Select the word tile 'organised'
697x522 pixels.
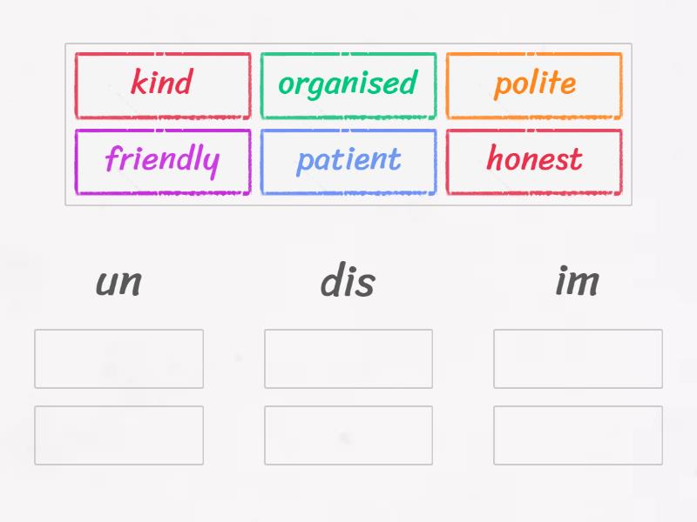click(x=348, y=84)
